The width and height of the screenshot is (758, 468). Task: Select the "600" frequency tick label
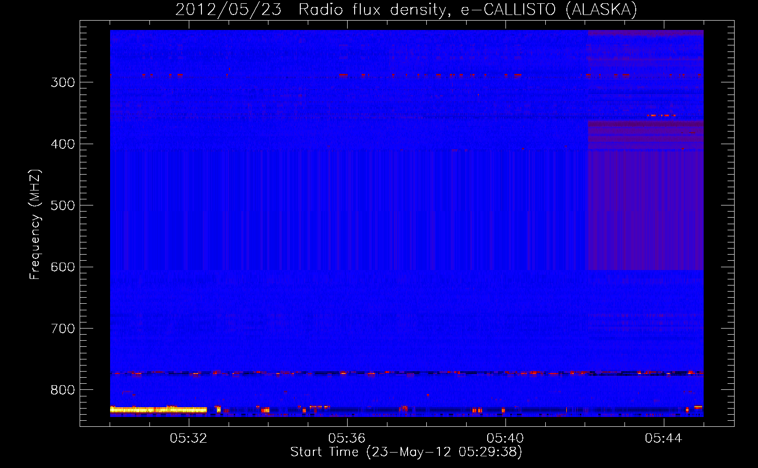pos(63,267)
